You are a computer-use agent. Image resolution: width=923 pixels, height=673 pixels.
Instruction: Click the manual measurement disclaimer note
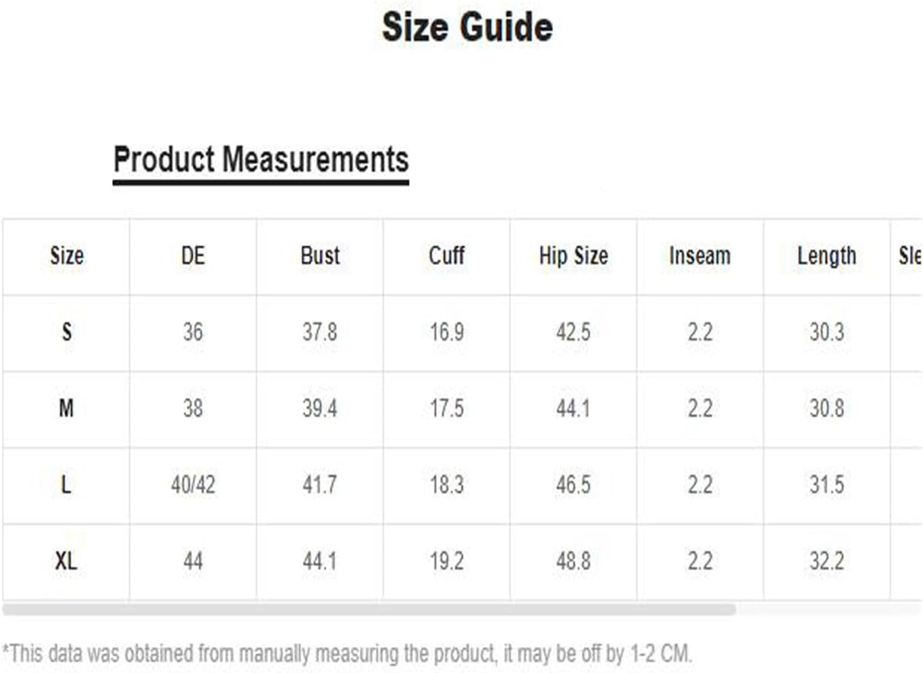pyautogui.click(x=347, y=653)
